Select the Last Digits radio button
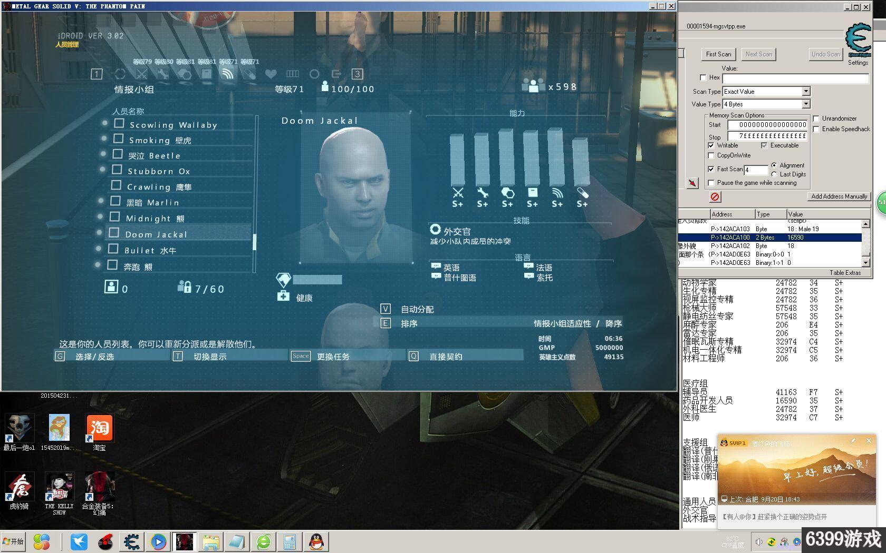Image resolution: width=886 pixels, height=553 pixels. coord(774,174)
